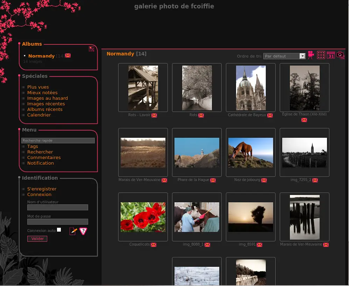Focus the Nom d'utilisateur input field
This screenshot has width=349, height=286.
click(58, 208)
